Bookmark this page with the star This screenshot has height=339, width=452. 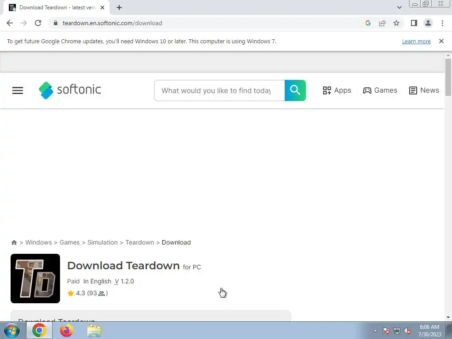pos(396,23)
